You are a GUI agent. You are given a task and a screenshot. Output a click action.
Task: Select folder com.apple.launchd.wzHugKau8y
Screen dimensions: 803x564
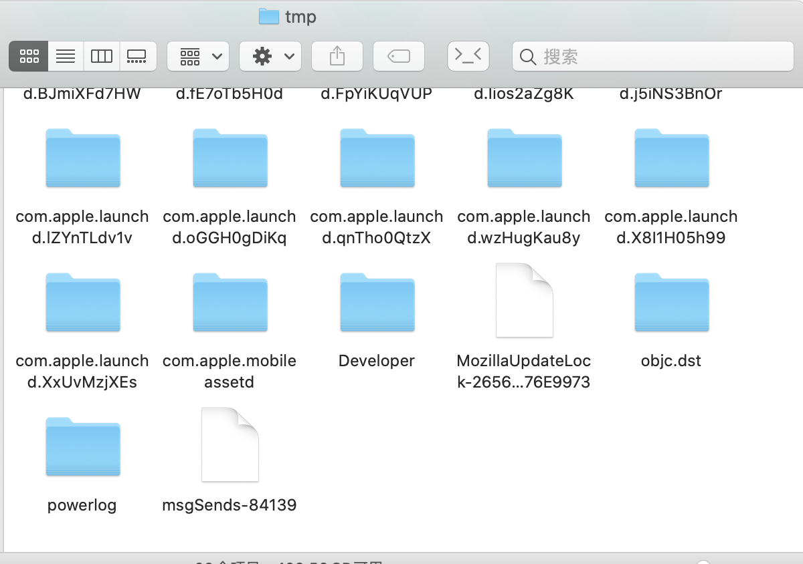pyautogui.click(x=524, y=158)
